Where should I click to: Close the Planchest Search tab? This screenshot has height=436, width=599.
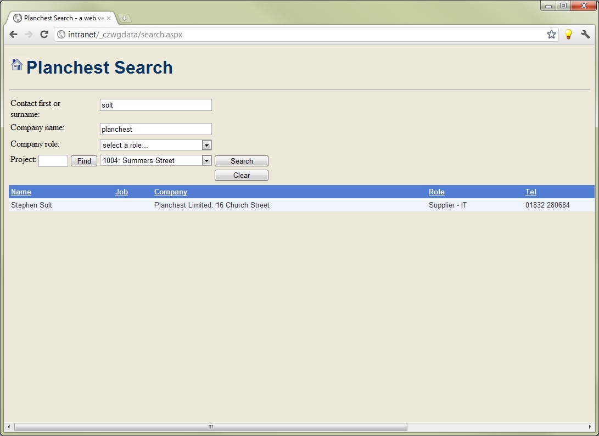109,18
